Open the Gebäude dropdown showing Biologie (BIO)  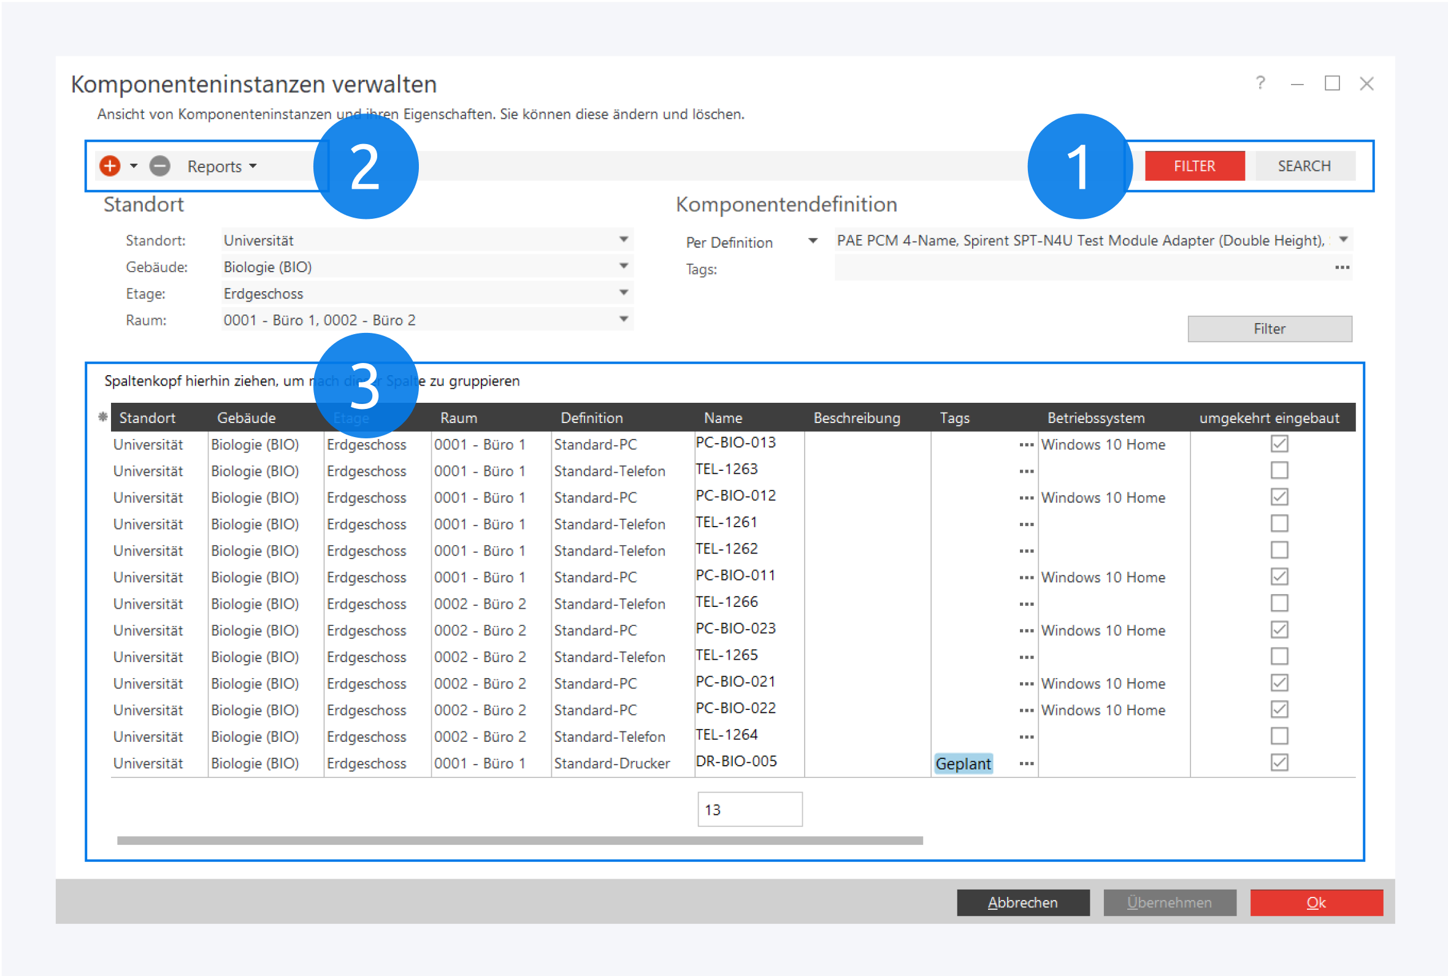[x=623, y=267]
